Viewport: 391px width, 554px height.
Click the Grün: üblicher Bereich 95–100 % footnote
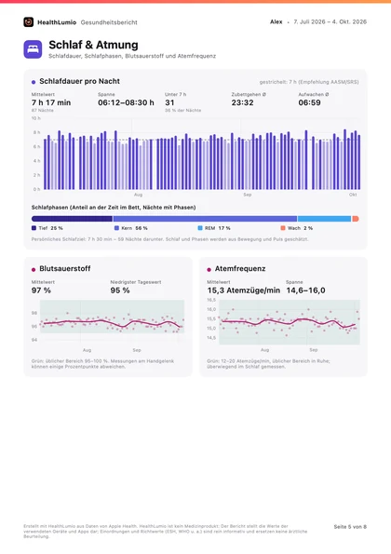102,364
